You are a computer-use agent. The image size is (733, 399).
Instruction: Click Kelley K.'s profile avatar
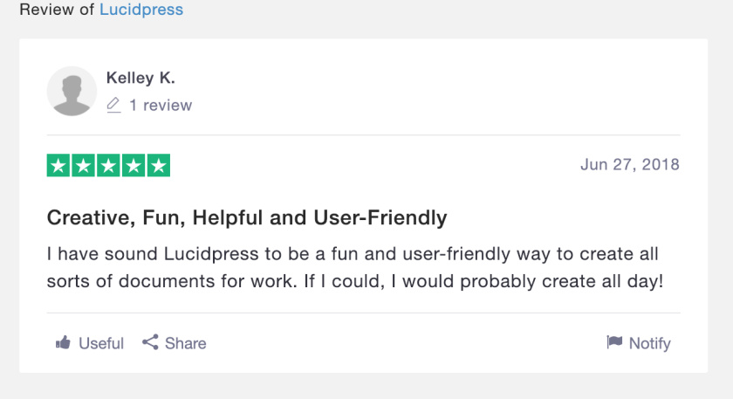click(72, 91)
